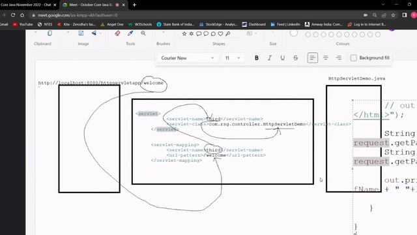Choose the six-point star shape
417x235 pixels.
click(191, 34)
